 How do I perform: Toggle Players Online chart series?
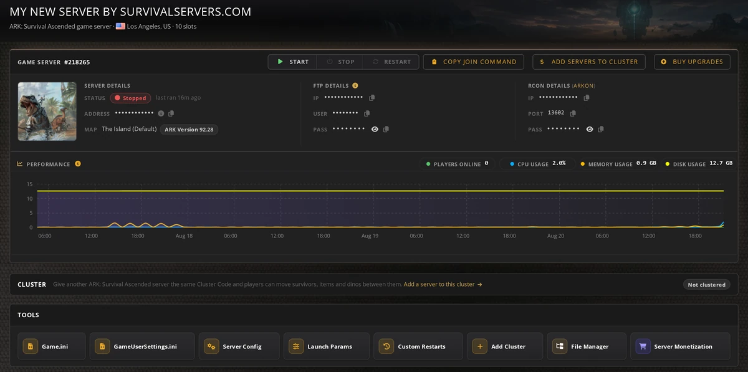pyautogui.click(x=458, y=164)
